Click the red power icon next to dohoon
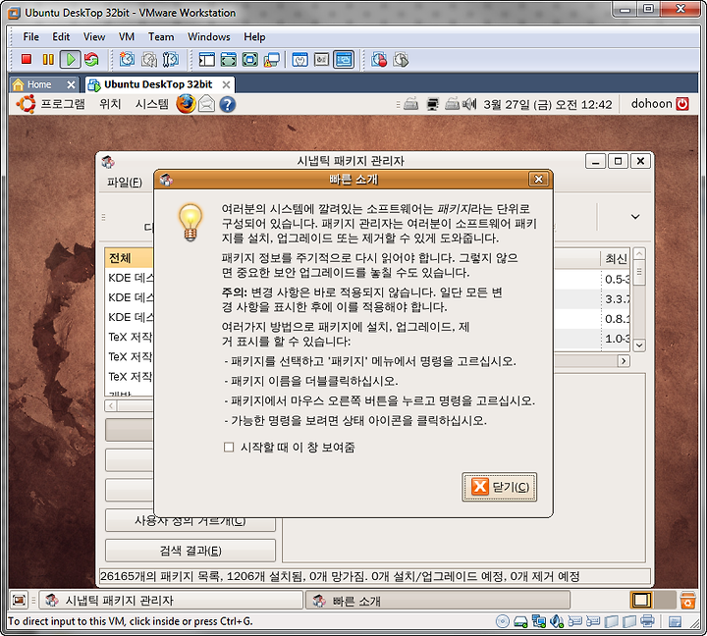This screenshot has height=636, width=707. click(682, 104)
